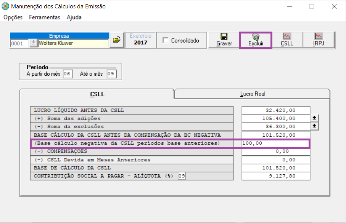
Task: Open the Opções menu
Action: [x=13, y=17]
